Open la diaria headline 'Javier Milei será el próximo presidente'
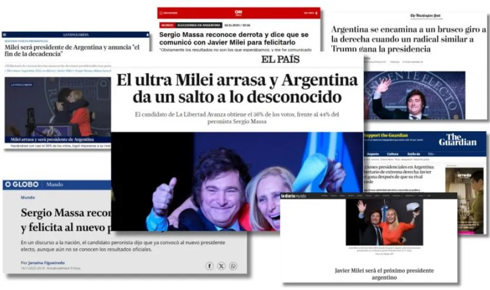Image resolution: width=490 pixels, height=290 pixels. click(x=384, y=274)
